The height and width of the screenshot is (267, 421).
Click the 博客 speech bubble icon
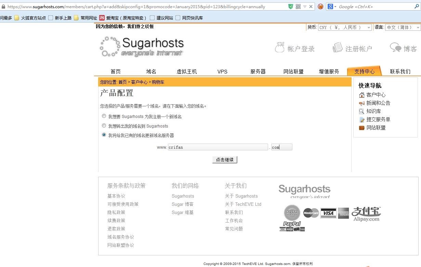pyautogui.click(x=395, y=48)
